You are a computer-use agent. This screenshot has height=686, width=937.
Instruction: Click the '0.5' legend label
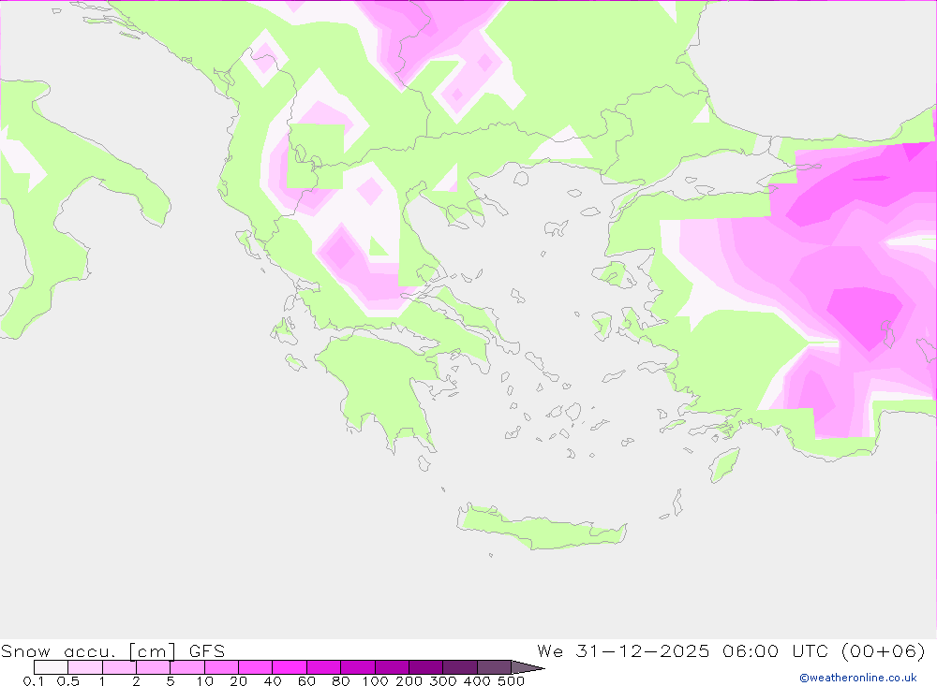tap(68, 680)
